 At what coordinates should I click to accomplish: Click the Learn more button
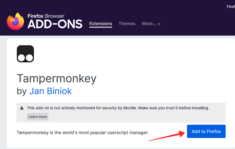pyautogui.click(x=38, y=117)
